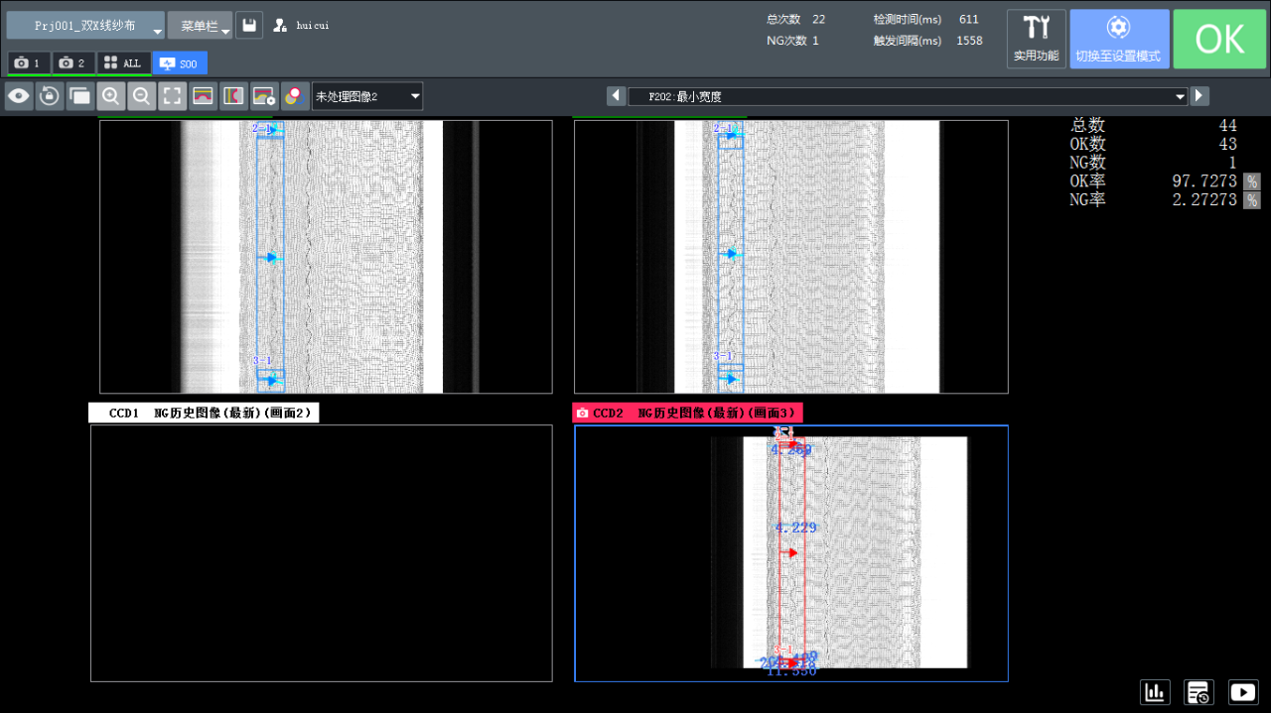Open the F202:最小宽度 tool selector dropdown
The image size is (1271, 713).
908,96
